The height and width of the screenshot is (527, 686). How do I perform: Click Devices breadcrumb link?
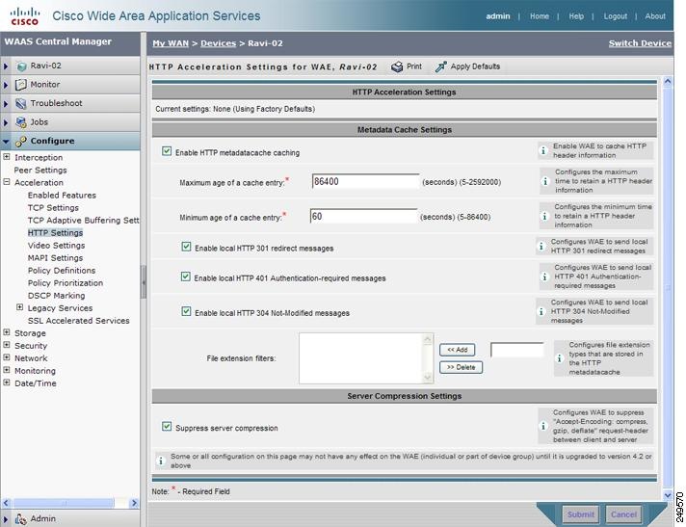219,43
